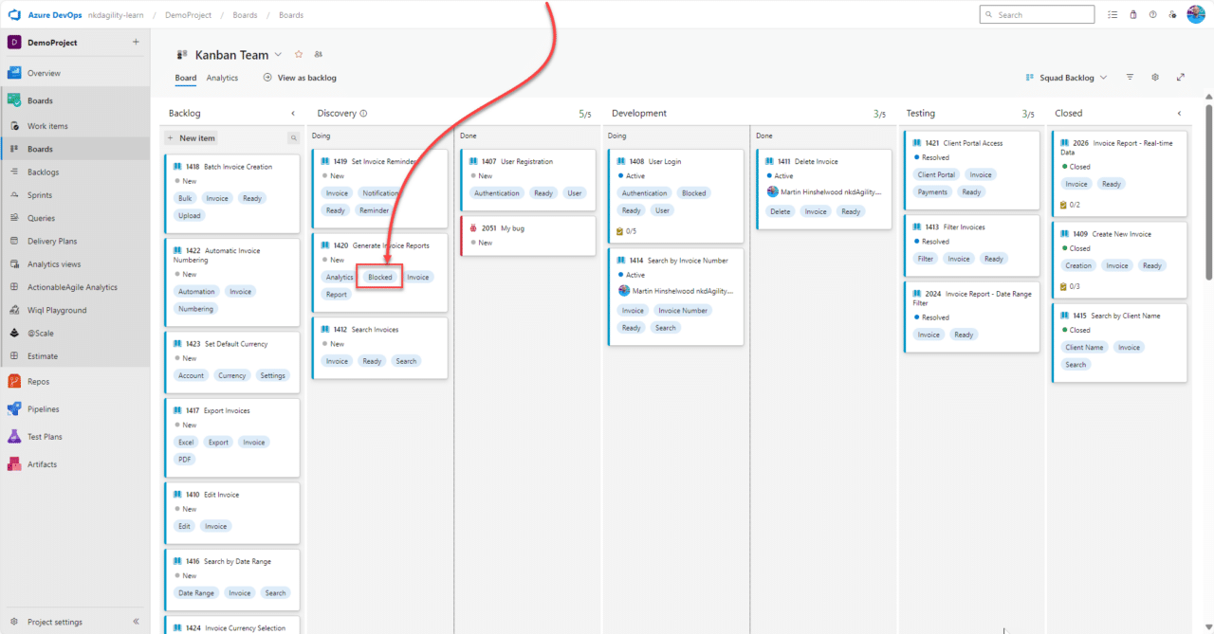Collapse the left sidebar chevrons
1214x634 pixels.
pos(136,622)
